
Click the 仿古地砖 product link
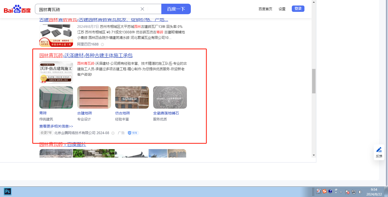point(123,113)
